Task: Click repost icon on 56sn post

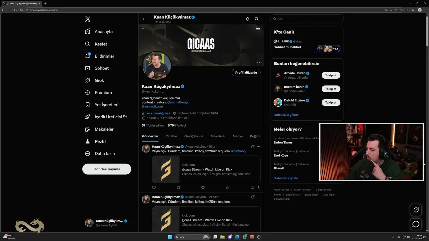Action: pyautogui.click(x=178, y=188)
